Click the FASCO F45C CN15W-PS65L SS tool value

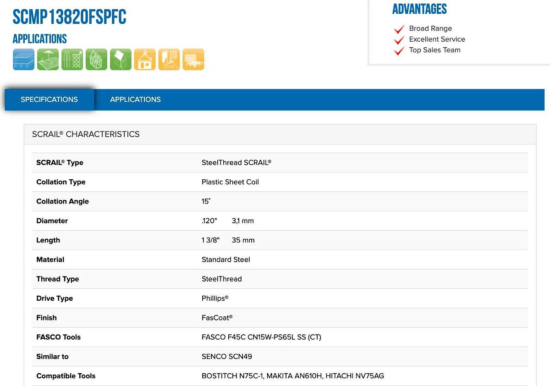(261, 337)
